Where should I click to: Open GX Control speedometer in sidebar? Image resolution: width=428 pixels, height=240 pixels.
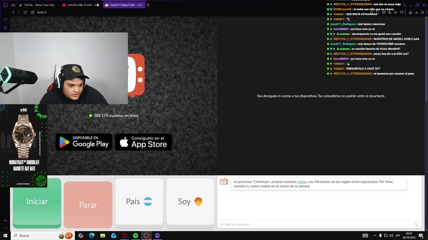tap(5, 20)
